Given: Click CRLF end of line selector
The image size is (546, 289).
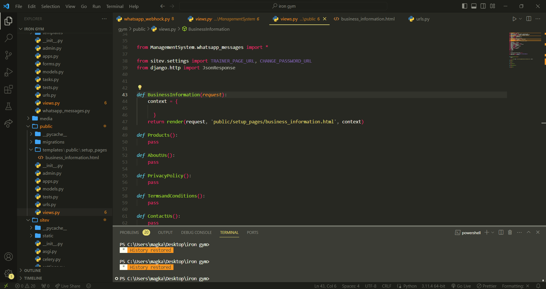Looking at the screenshot, I should point(386,286).
